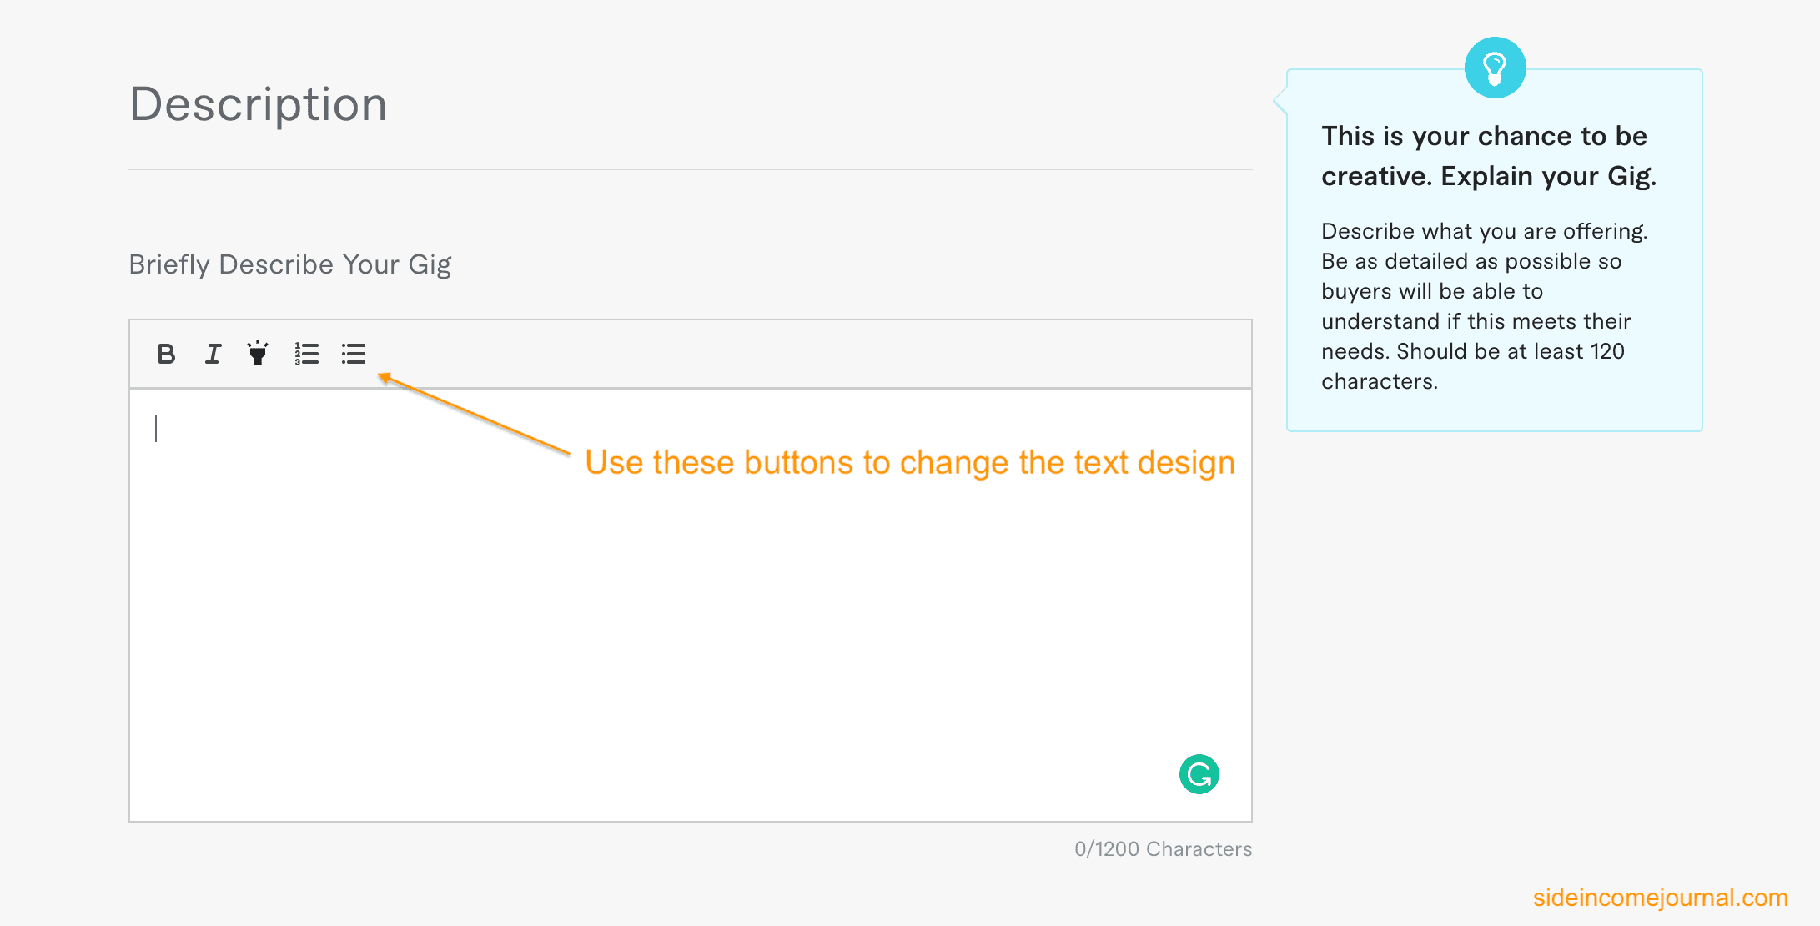
Task: Select the Description page heading
Action: (259, 104)
